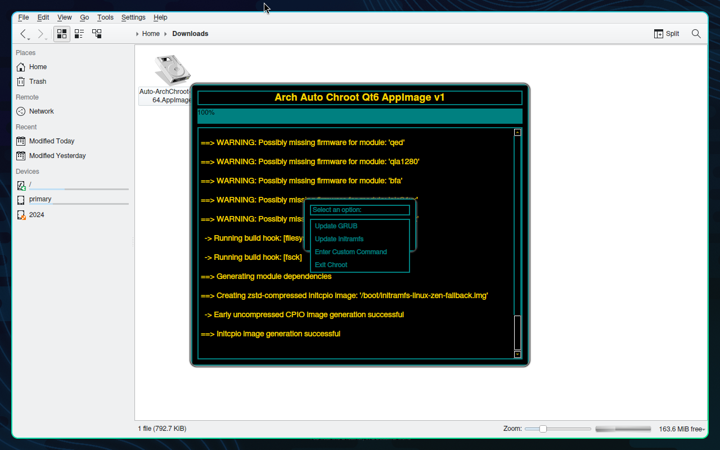This screenshot has height=450, width=720.
Task: Open the View menu
Action: tap(65, 17)
